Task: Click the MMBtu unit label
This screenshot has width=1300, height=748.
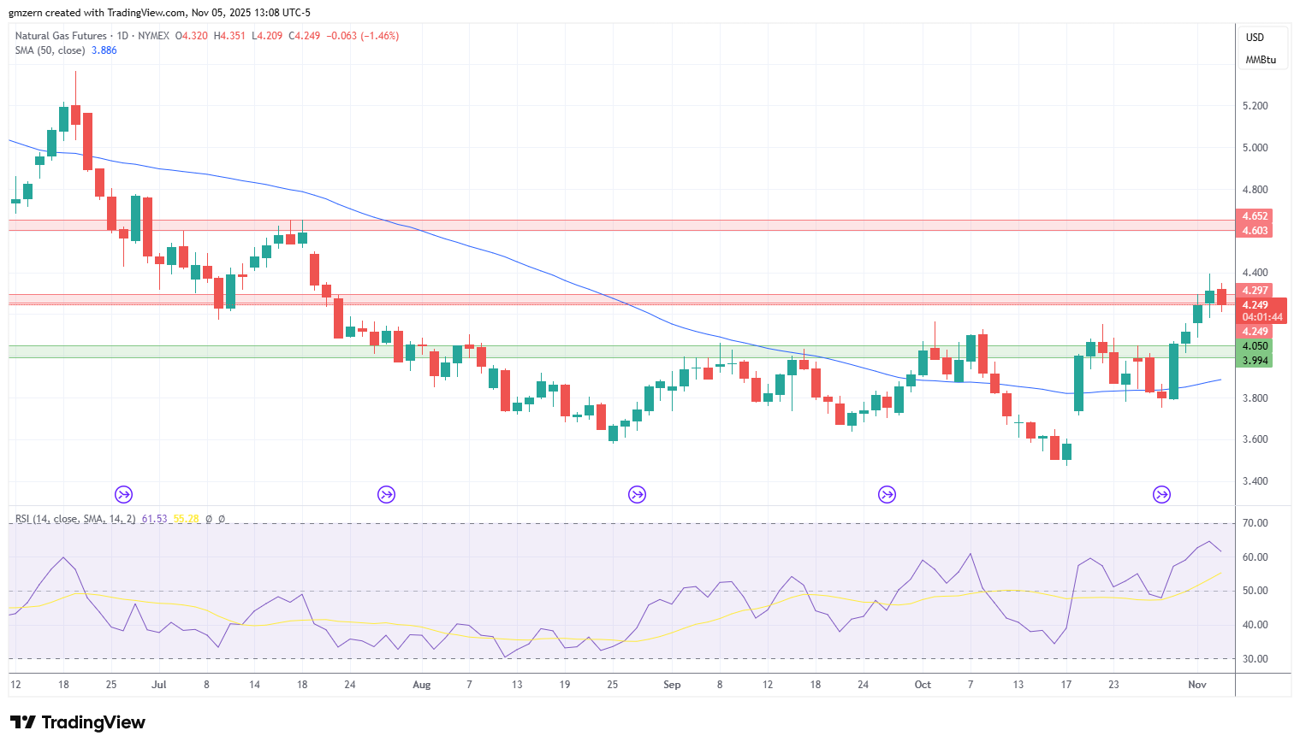Action: (1261, 60)
